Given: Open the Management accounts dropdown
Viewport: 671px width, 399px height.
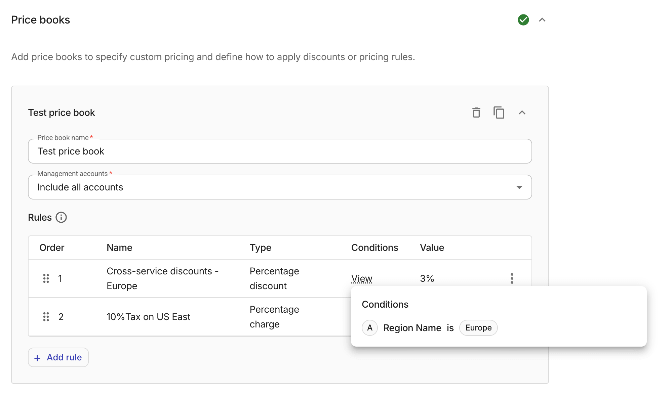Looking at the screenshot, I should [x=280, y=187].
